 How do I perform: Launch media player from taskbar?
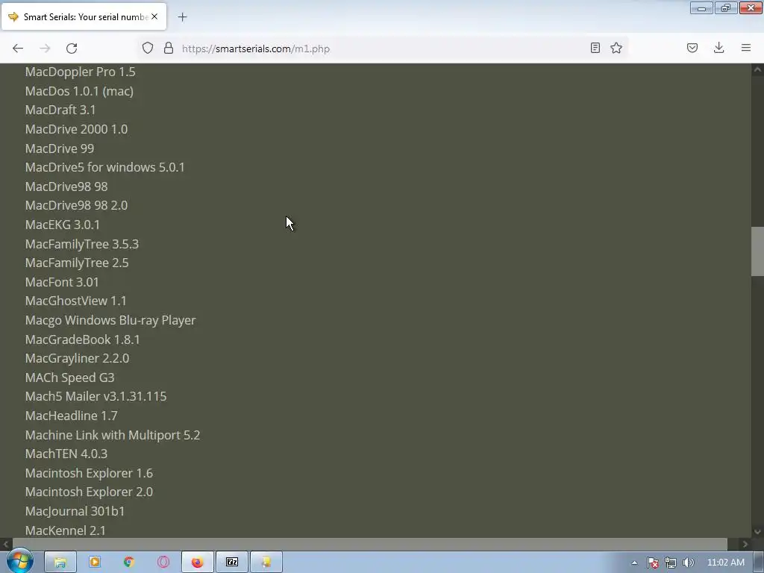coord(95,563)
